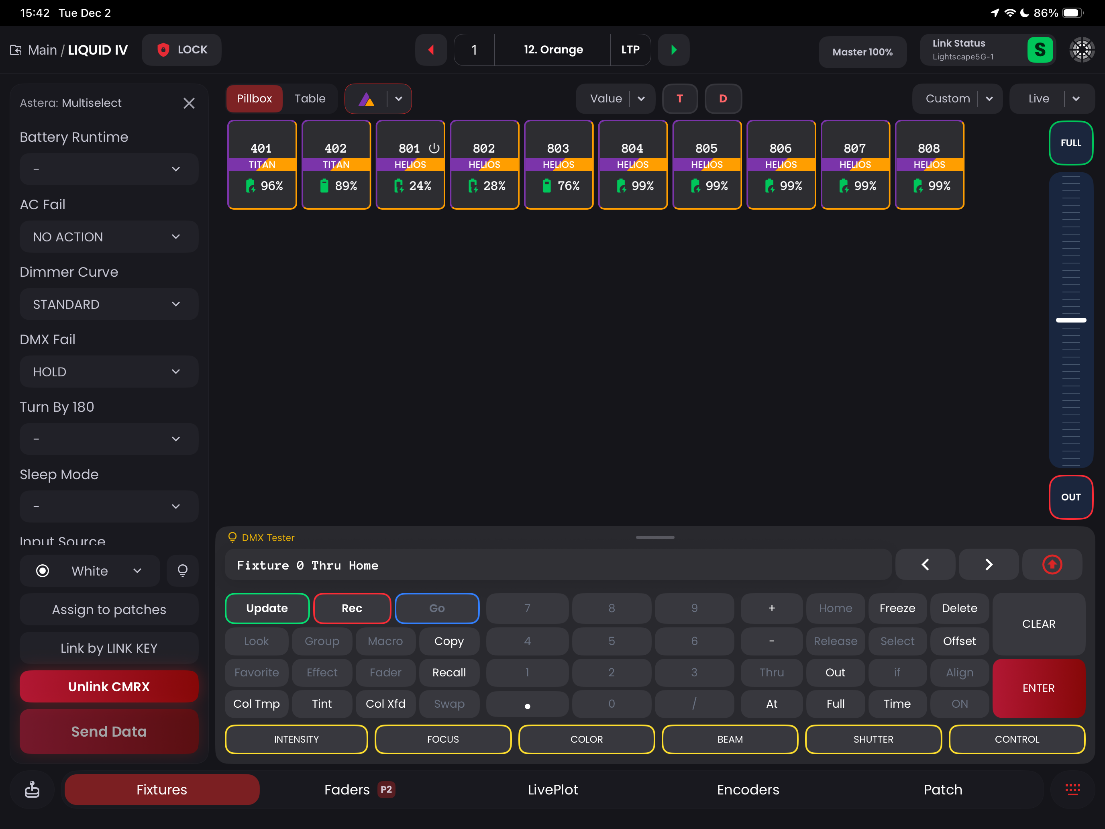
Task: Click the red ENTER key
Action: coord(1039,688)
